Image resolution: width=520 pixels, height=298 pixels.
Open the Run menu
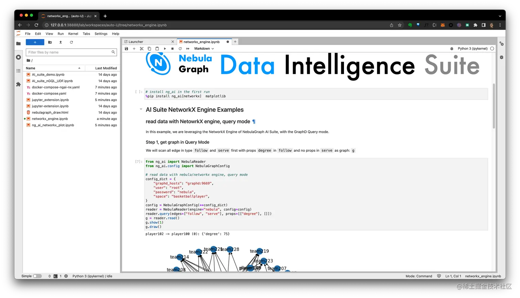61,34
